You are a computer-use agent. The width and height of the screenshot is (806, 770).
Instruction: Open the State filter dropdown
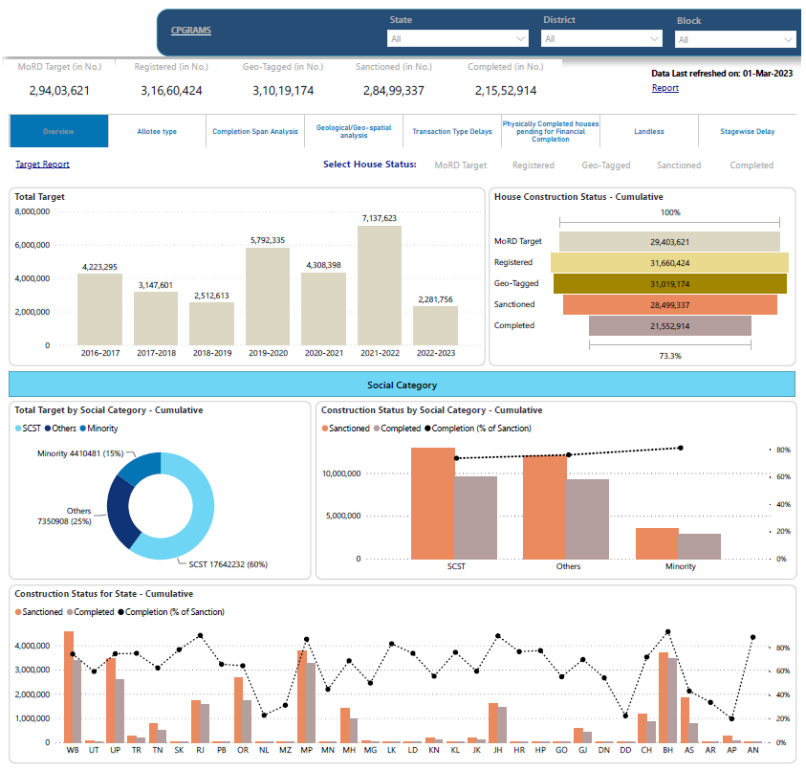click(458, 39)
